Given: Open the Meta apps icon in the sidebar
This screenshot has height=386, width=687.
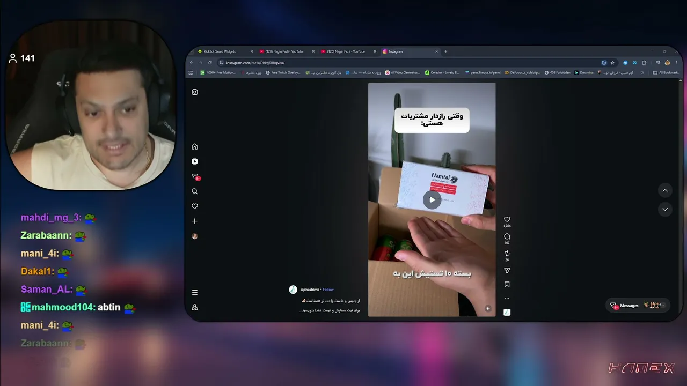Looking at the screenshot, I should (195, 307).
